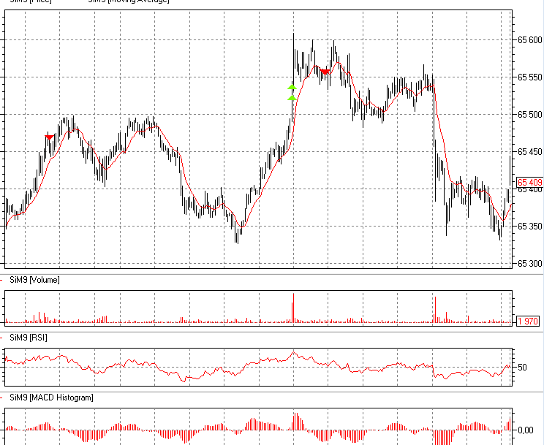Click the red sell marker near 65 550
This screenshot has width=544, height=445.
click(325, 71)
